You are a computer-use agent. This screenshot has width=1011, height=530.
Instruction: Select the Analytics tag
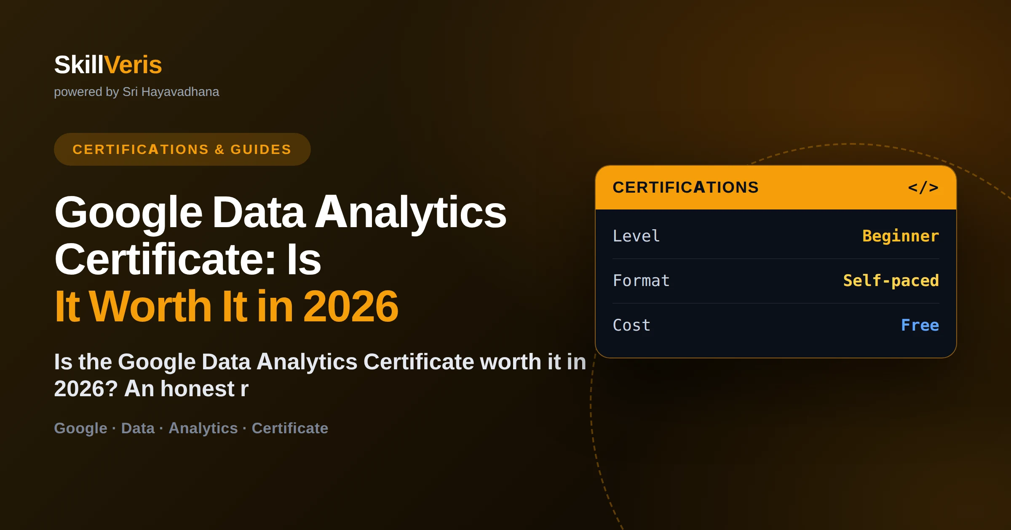coord(203,428)
